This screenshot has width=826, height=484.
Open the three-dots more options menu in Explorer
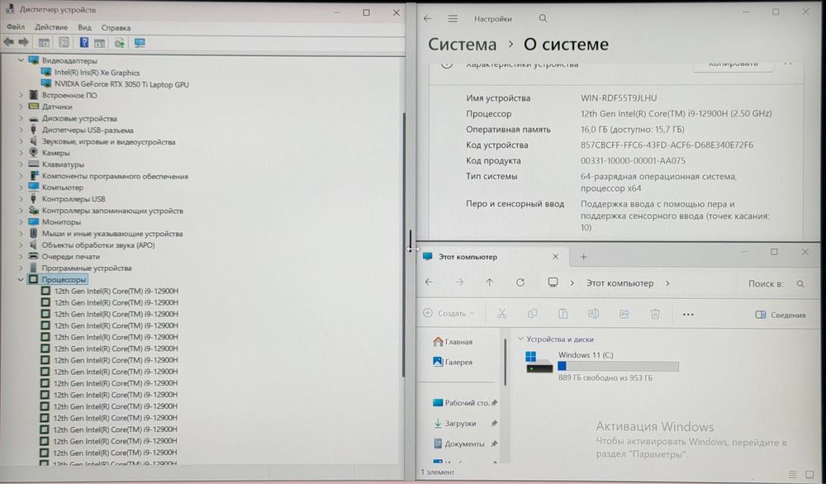tap(688, 315)
